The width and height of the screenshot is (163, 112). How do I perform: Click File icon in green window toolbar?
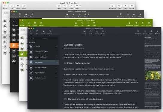28,23
